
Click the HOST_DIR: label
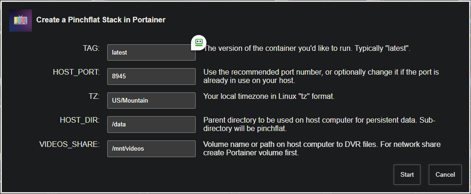coord(80,120)
